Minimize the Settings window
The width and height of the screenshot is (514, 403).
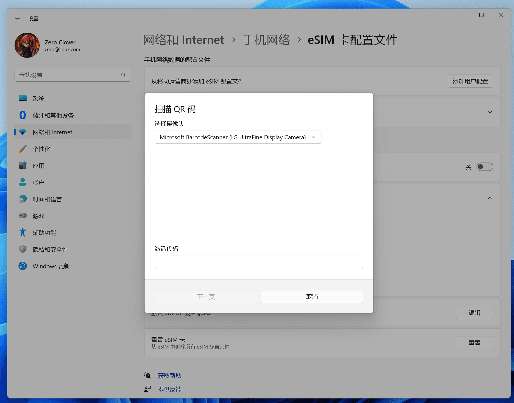pos(462,15)
